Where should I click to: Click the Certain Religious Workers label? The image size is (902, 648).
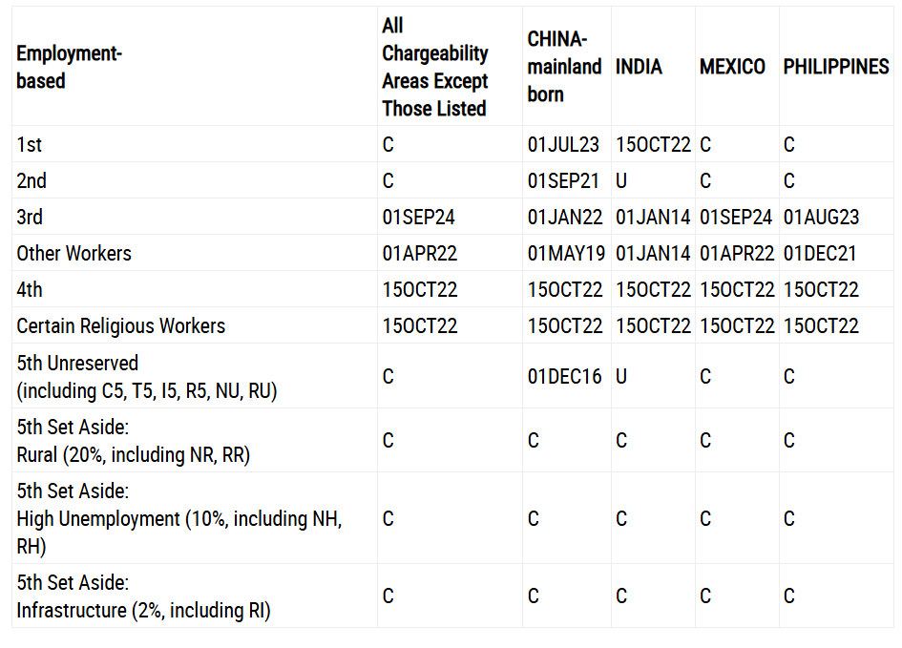coord(121,325)
